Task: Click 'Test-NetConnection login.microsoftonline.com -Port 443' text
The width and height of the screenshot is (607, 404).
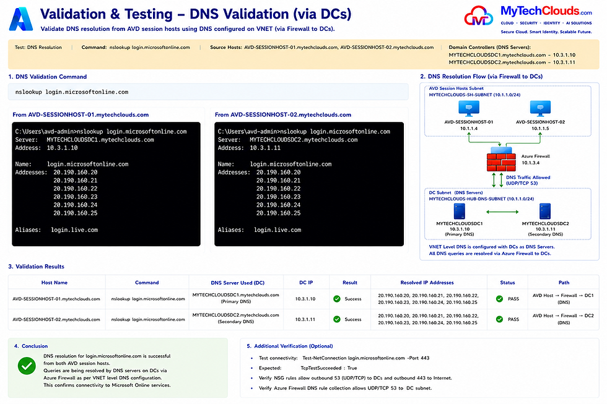Action: point(366,358)
